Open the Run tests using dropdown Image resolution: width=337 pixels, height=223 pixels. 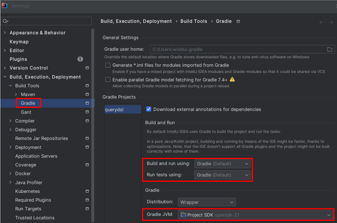pyautogui.click(x=222, y=175)
